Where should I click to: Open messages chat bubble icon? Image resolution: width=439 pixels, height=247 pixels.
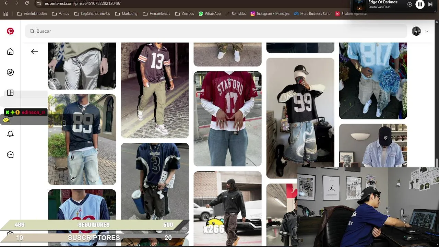coord(10,155)
